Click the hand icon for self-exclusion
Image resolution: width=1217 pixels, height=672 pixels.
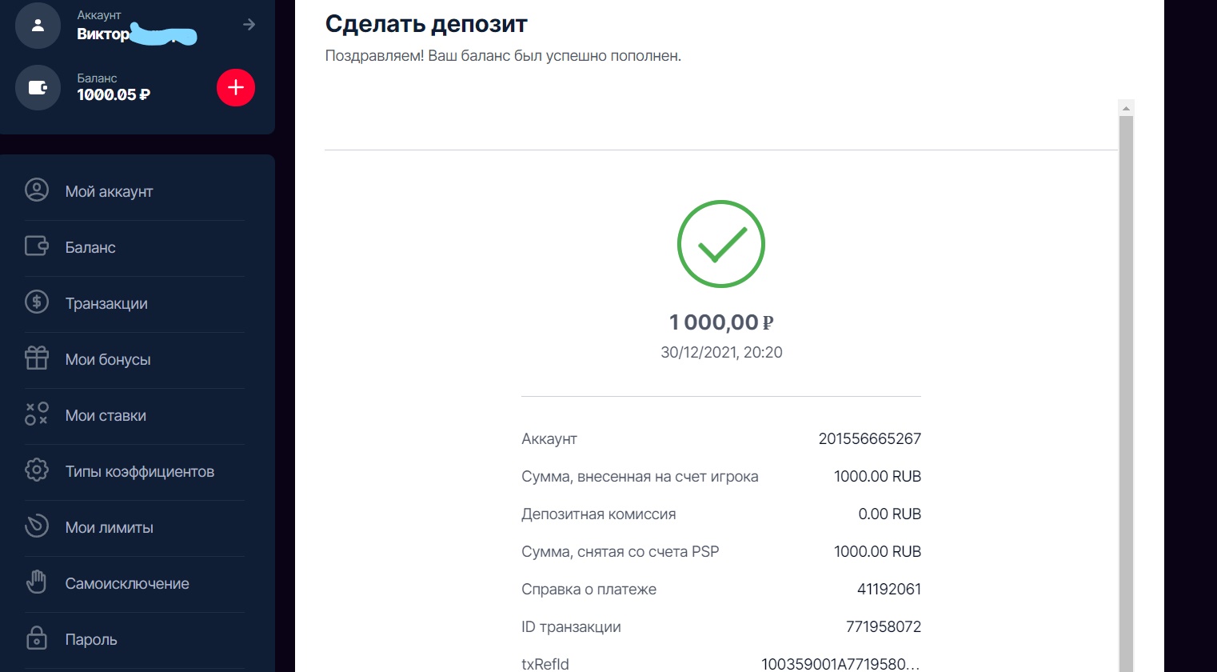37,582
